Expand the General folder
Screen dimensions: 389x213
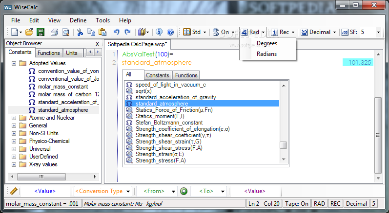tap(14, 126)
